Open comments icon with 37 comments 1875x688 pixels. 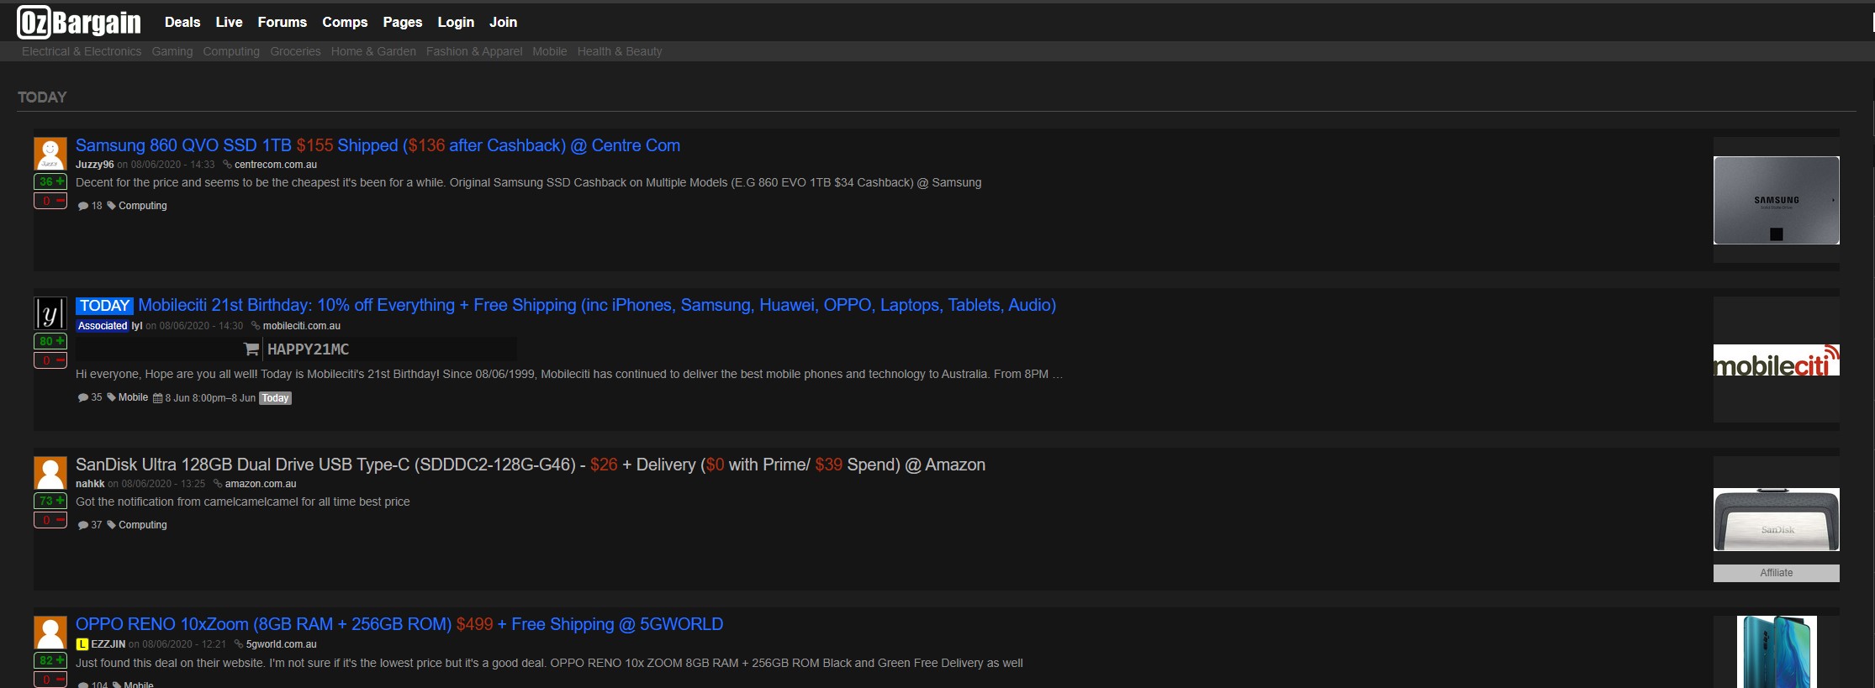(83, 525)
